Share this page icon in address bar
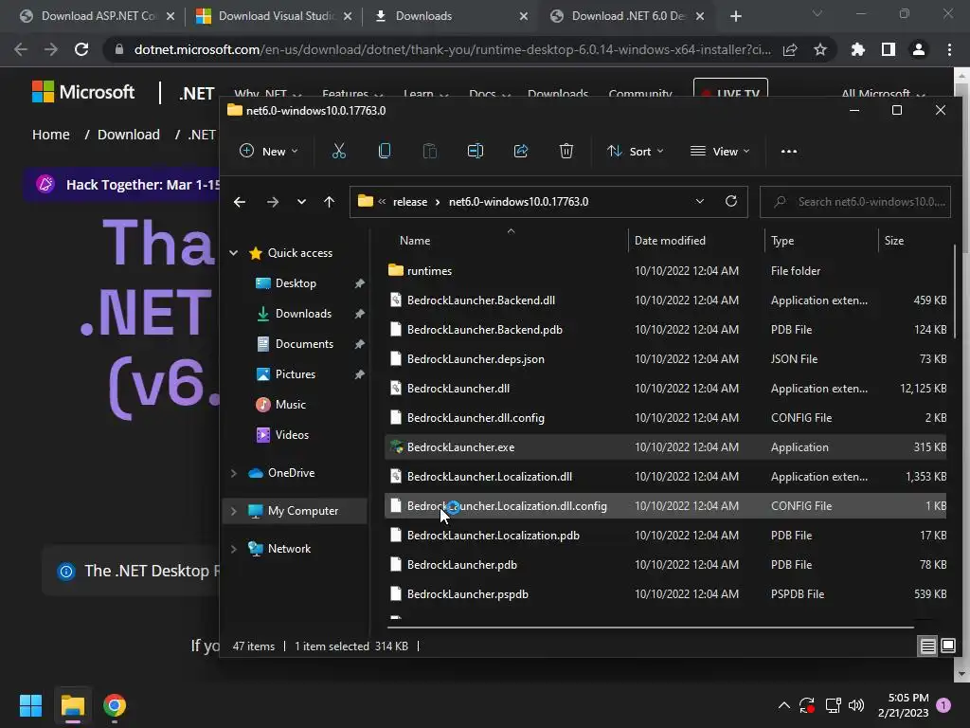The width and height of the screenshot is (970, 728). (x=790, y=49)
